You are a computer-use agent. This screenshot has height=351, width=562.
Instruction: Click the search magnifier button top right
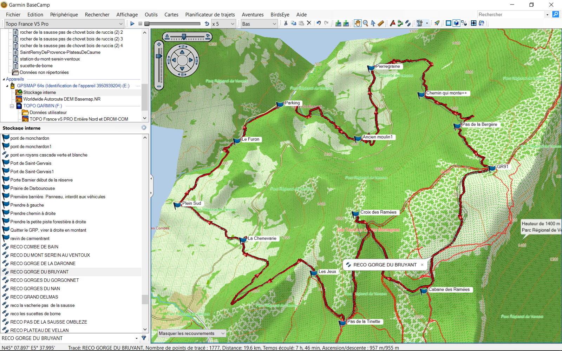point(556,14)
